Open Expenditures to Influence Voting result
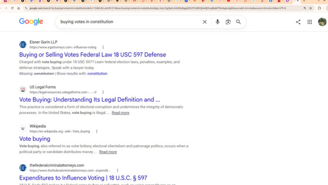This screenshot has height=185, width=328. click(83, 178)
